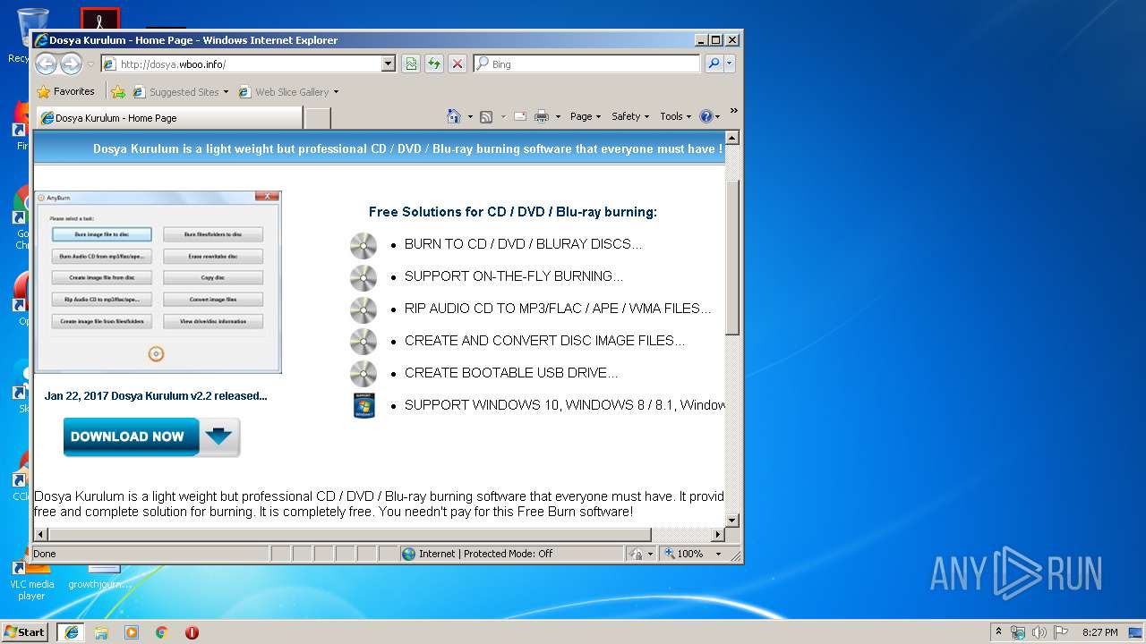Launch Opera red icon on taskbar
Screen dimensions: 1146x644
(192, 632)
